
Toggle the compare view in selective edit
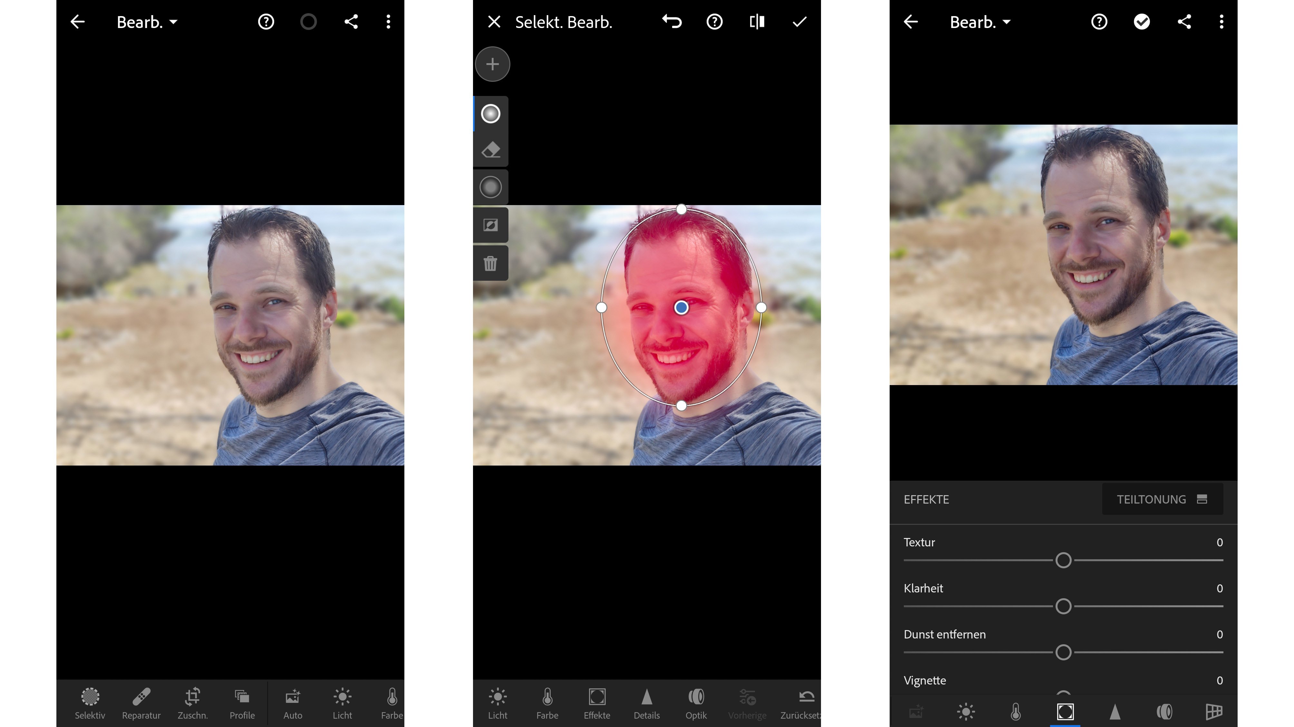[757, 21]
